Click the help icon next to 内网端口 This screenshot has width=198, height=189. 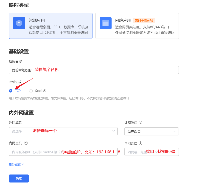140,143
